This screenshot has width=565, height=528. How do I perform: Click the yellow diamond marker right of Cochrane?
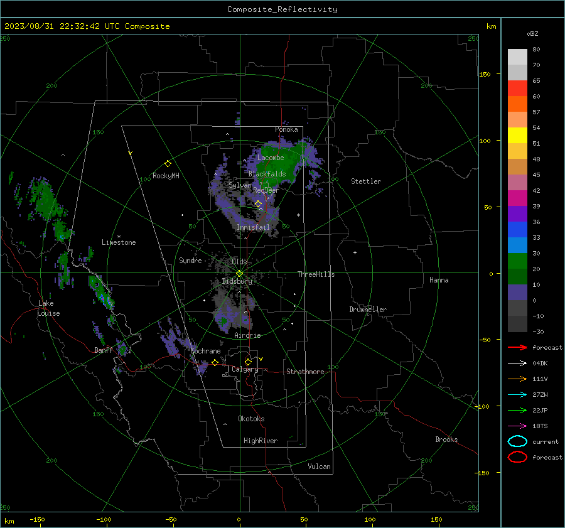pyautogui.click(x=215, y=362)
